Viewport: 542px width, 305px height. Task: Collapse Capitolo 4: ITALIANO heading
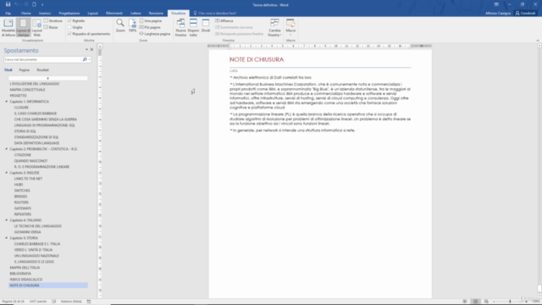pos(6,220)
